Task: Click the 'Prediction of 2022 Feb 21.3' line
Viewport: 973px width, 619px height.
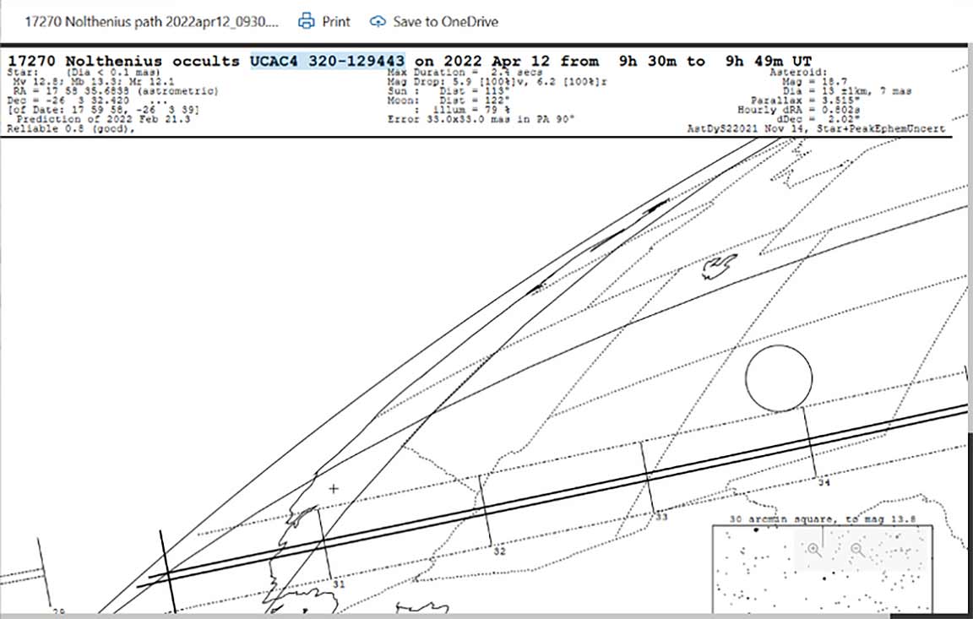Action: click(x=104, y=119)
